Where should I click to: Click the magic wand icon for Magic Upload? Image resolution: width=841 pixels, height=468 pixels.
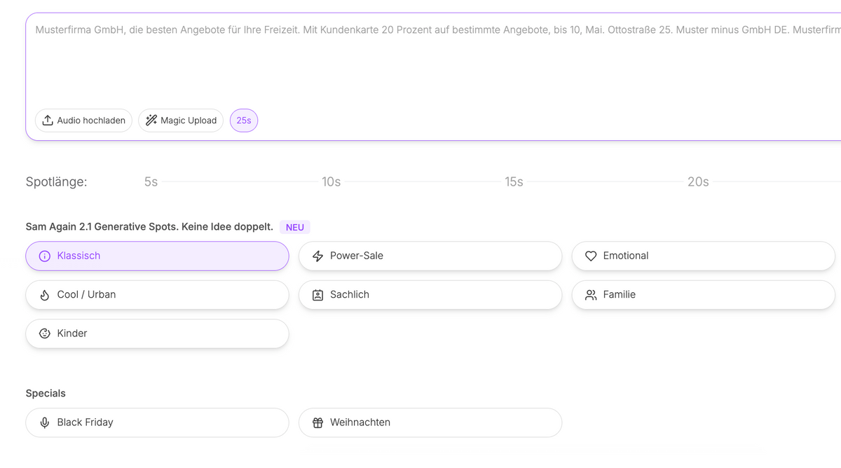(151, 121)
